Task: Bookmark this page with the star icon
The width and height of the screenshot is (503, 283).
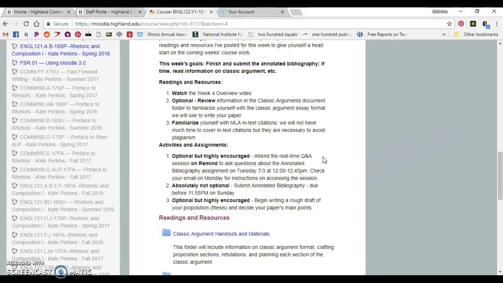Action: (x=449, y=24)
